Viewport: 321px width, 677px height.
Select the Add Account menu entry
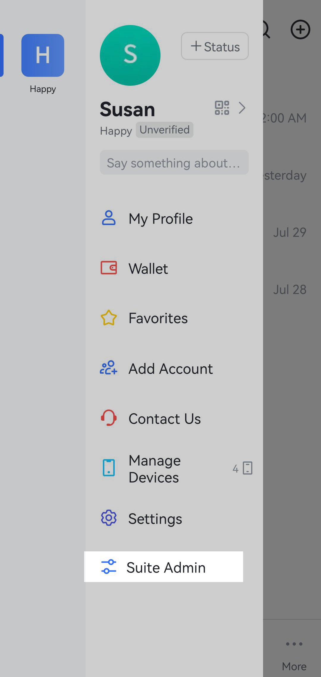[171, 369]
